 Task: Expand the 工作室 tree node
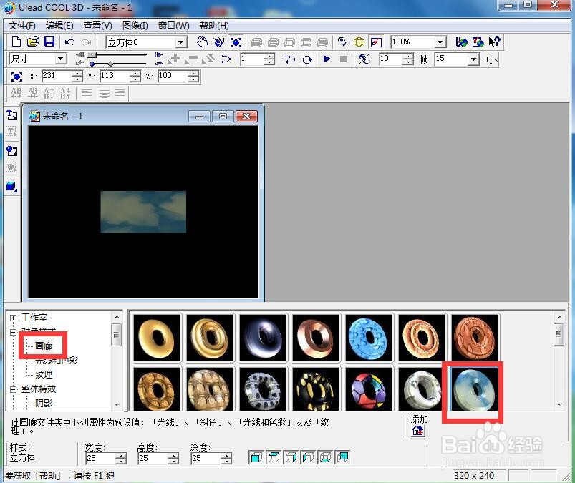tap(13, 318)
